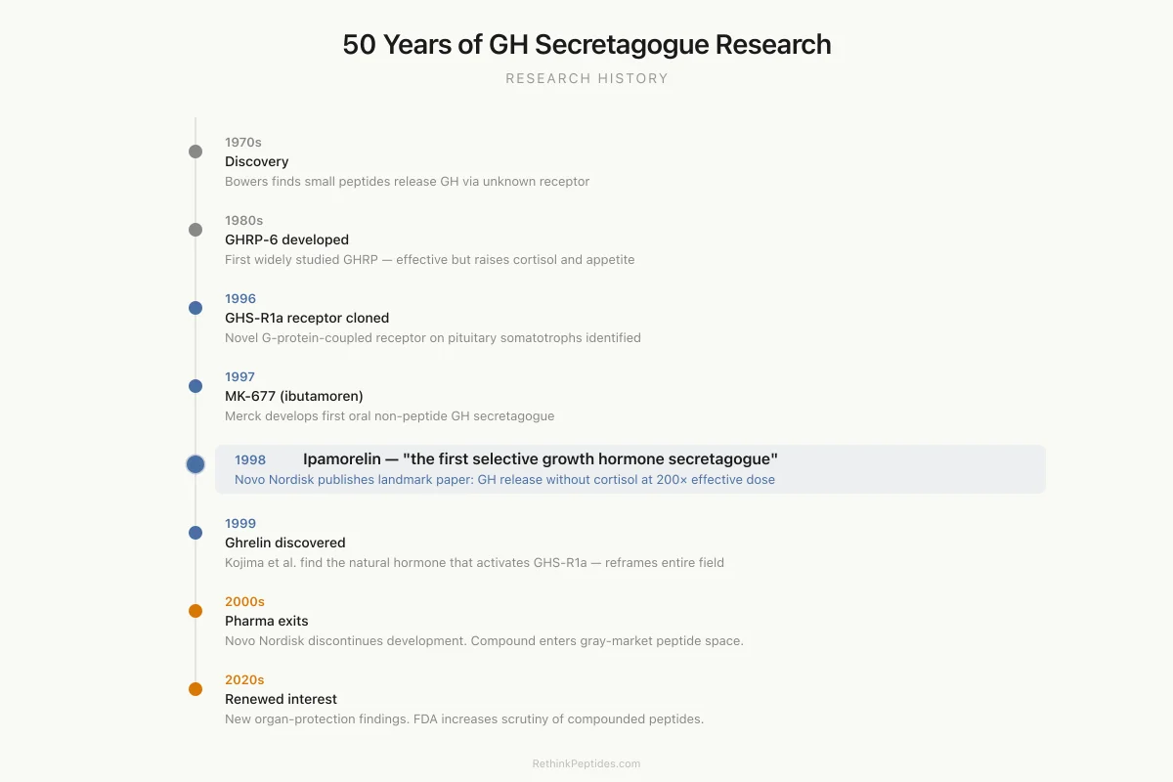This screenshot has height=782, width=1173.
Task: Click the MK-677 (ibutamoren) heading
Action: (x=294, y=396)
